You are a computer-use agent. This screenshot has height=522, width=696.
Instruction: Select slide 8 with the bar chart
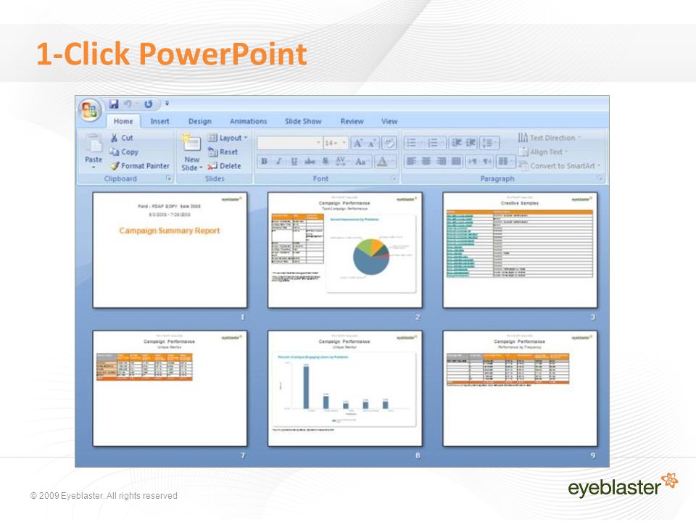tap(345, 389)
